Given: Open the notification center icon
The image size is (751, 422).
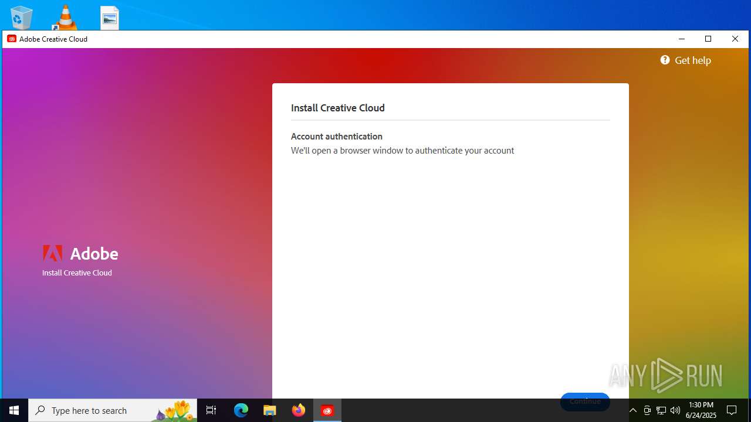Looking at the screenshot, I should (732, 410).
